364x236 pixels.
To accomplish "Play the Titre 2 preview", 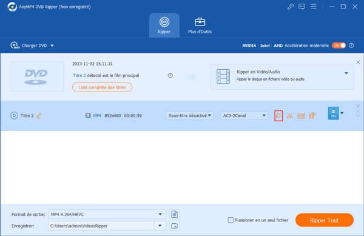I will [x=14, y=115].
